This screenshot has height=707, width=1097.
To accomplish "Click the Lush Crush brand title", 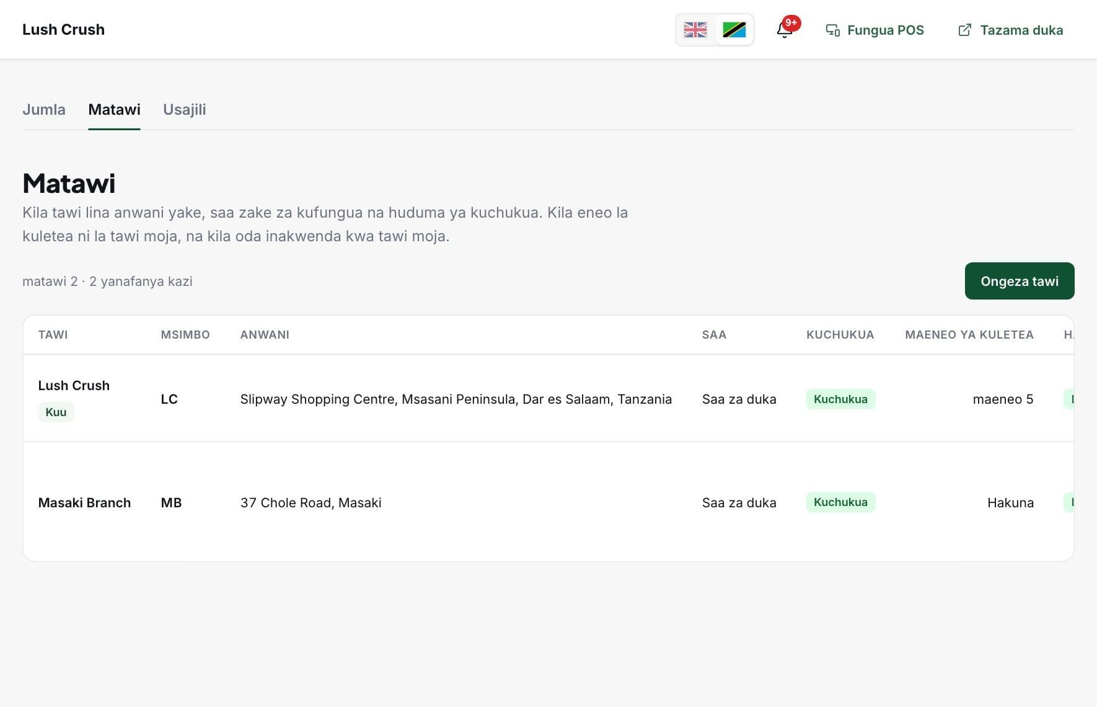I will pyautogui.click(x=63, y=30).
